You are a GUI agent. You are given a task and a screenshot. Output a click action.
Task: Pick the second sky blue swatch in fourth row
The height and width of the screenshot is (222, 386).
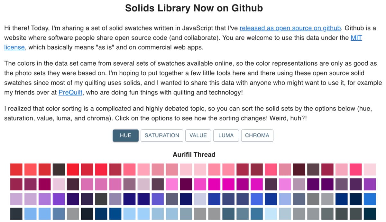click(x=45, y=214)
